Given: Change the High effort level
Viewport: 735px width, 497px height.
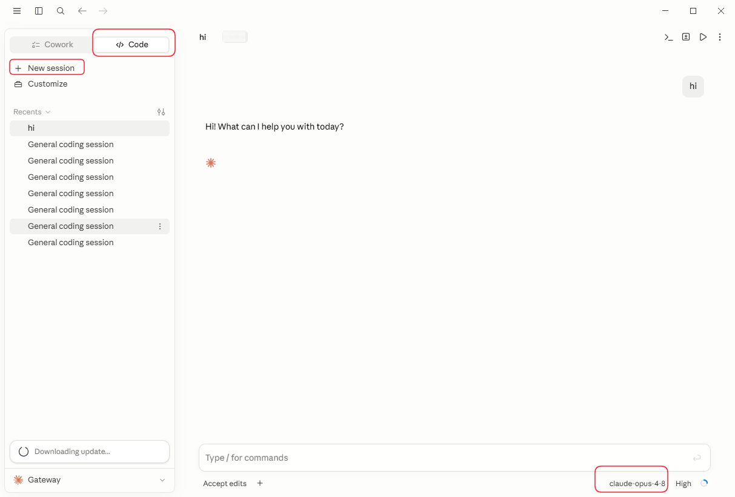Looking at the screenshot, I should point(683,483).
